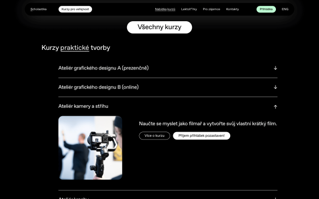Click Příjem přihlášek pozastaven! button

click(x=202, y=136)
